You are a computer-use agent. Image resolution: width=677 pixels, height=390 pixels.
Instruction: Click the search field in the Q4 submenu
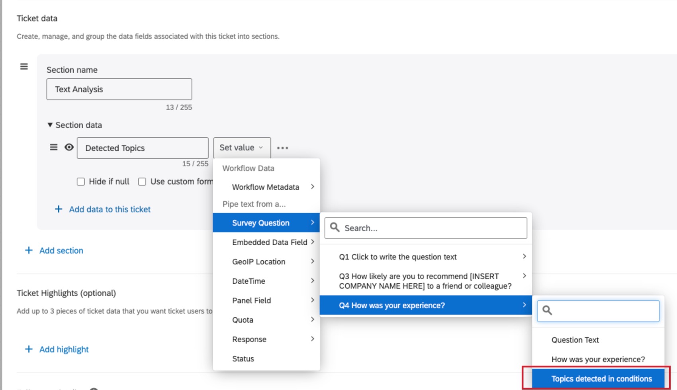click(x=598, y=311)
